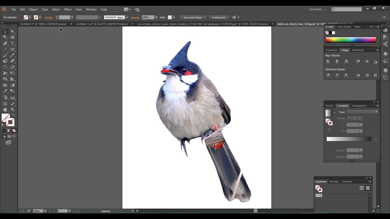Image resolution: width=390 pixels, height=219 pixels.
Task: Click the Preferences button
Action: pyautogui.click(x=218, y=17)
